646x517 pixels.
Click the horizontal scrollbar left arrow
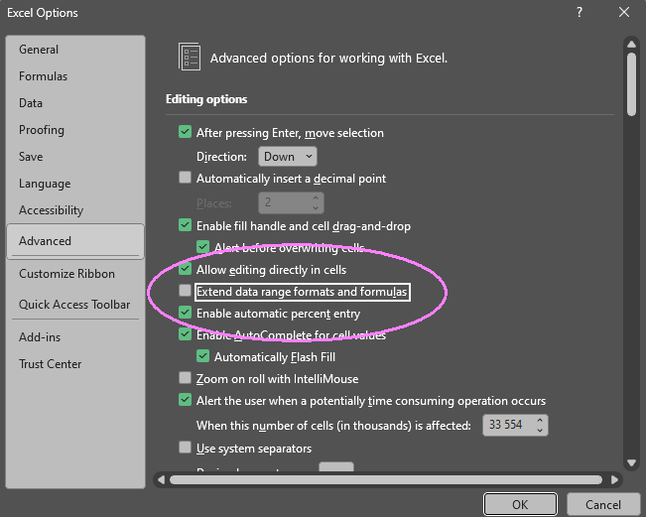point(161,480)
